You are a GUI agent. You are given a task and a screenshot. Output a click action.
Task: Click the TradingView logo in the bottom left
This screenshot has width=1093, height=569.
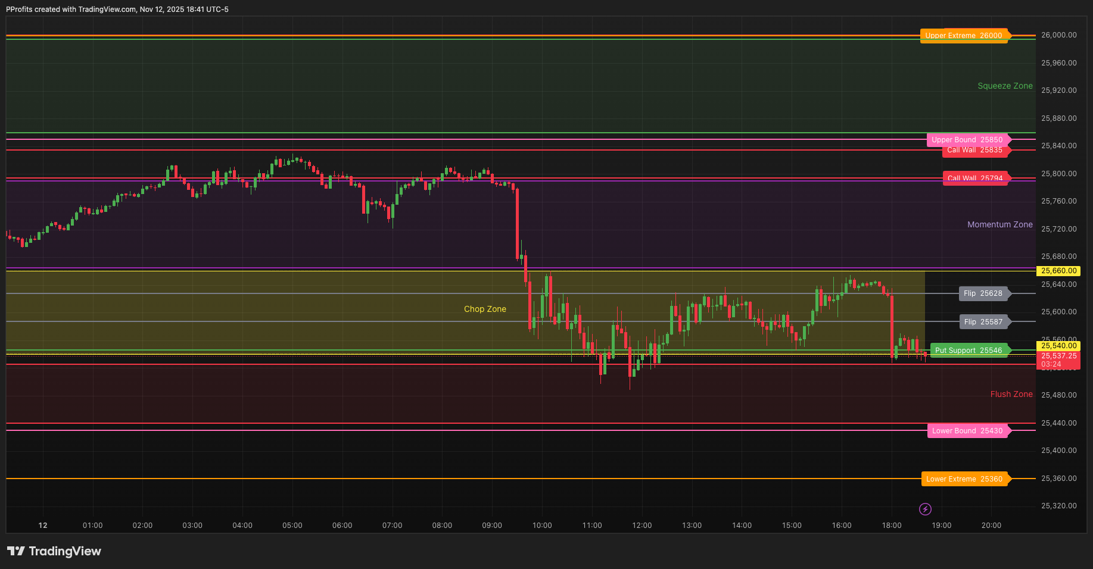coord(54,551)
